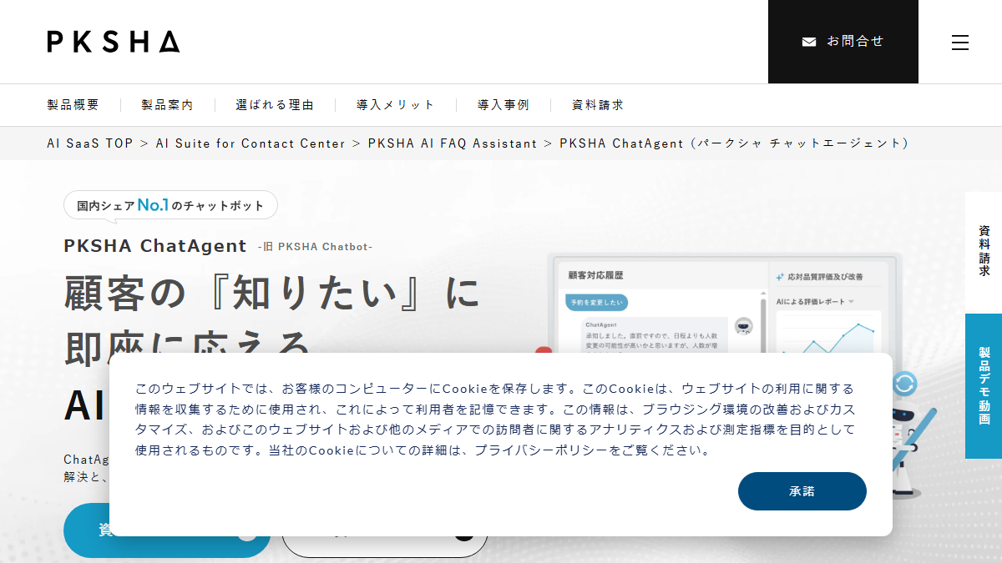
Task: Click the AIによる評価レポート dropdown in mockup
Action: [815, 301]
